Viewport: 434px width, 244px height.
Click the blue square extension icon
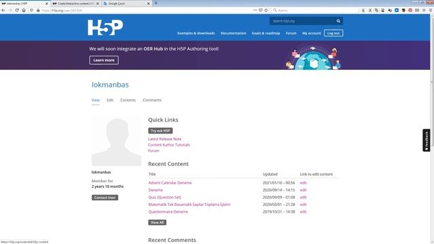click(x=397, y=10)
